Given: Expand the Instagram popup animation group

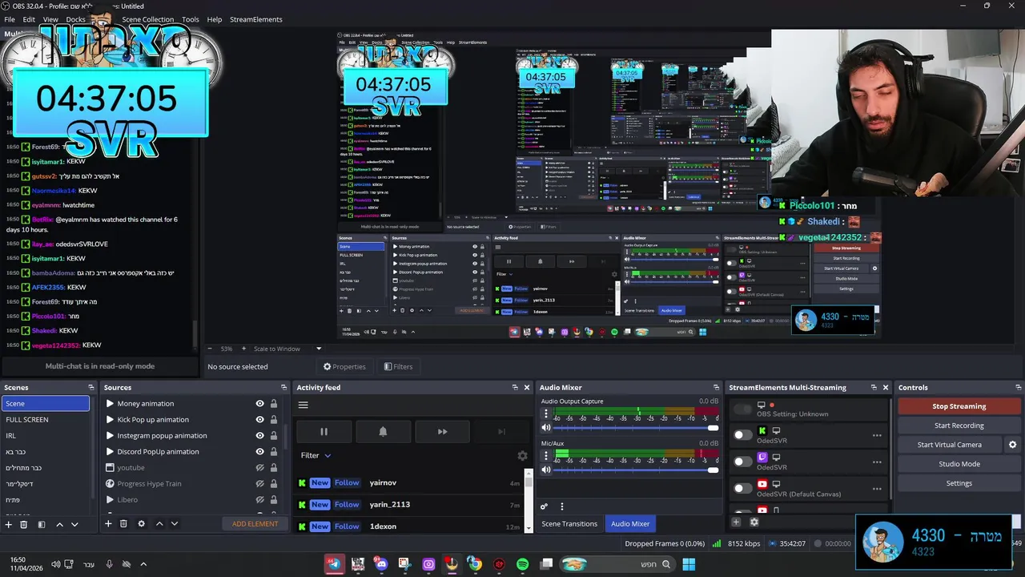Looking at the screenshot, I should (110, 436).
